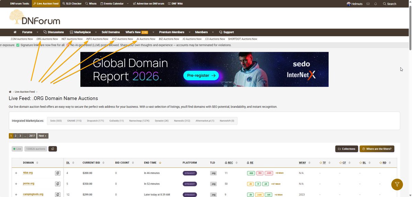Open the Members menu
The image size is (412, 197).
pos(201,32)
